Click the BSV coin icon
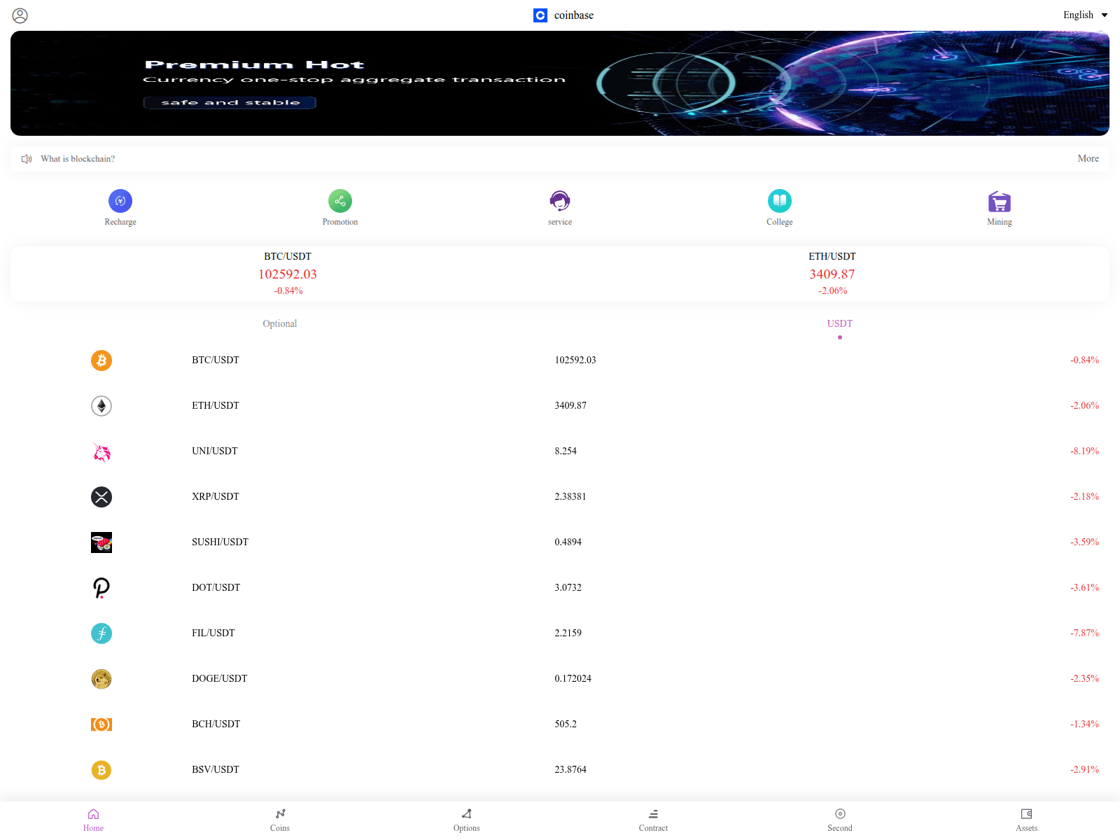Viewport: 1120px width, 840px height. [101, 770]
